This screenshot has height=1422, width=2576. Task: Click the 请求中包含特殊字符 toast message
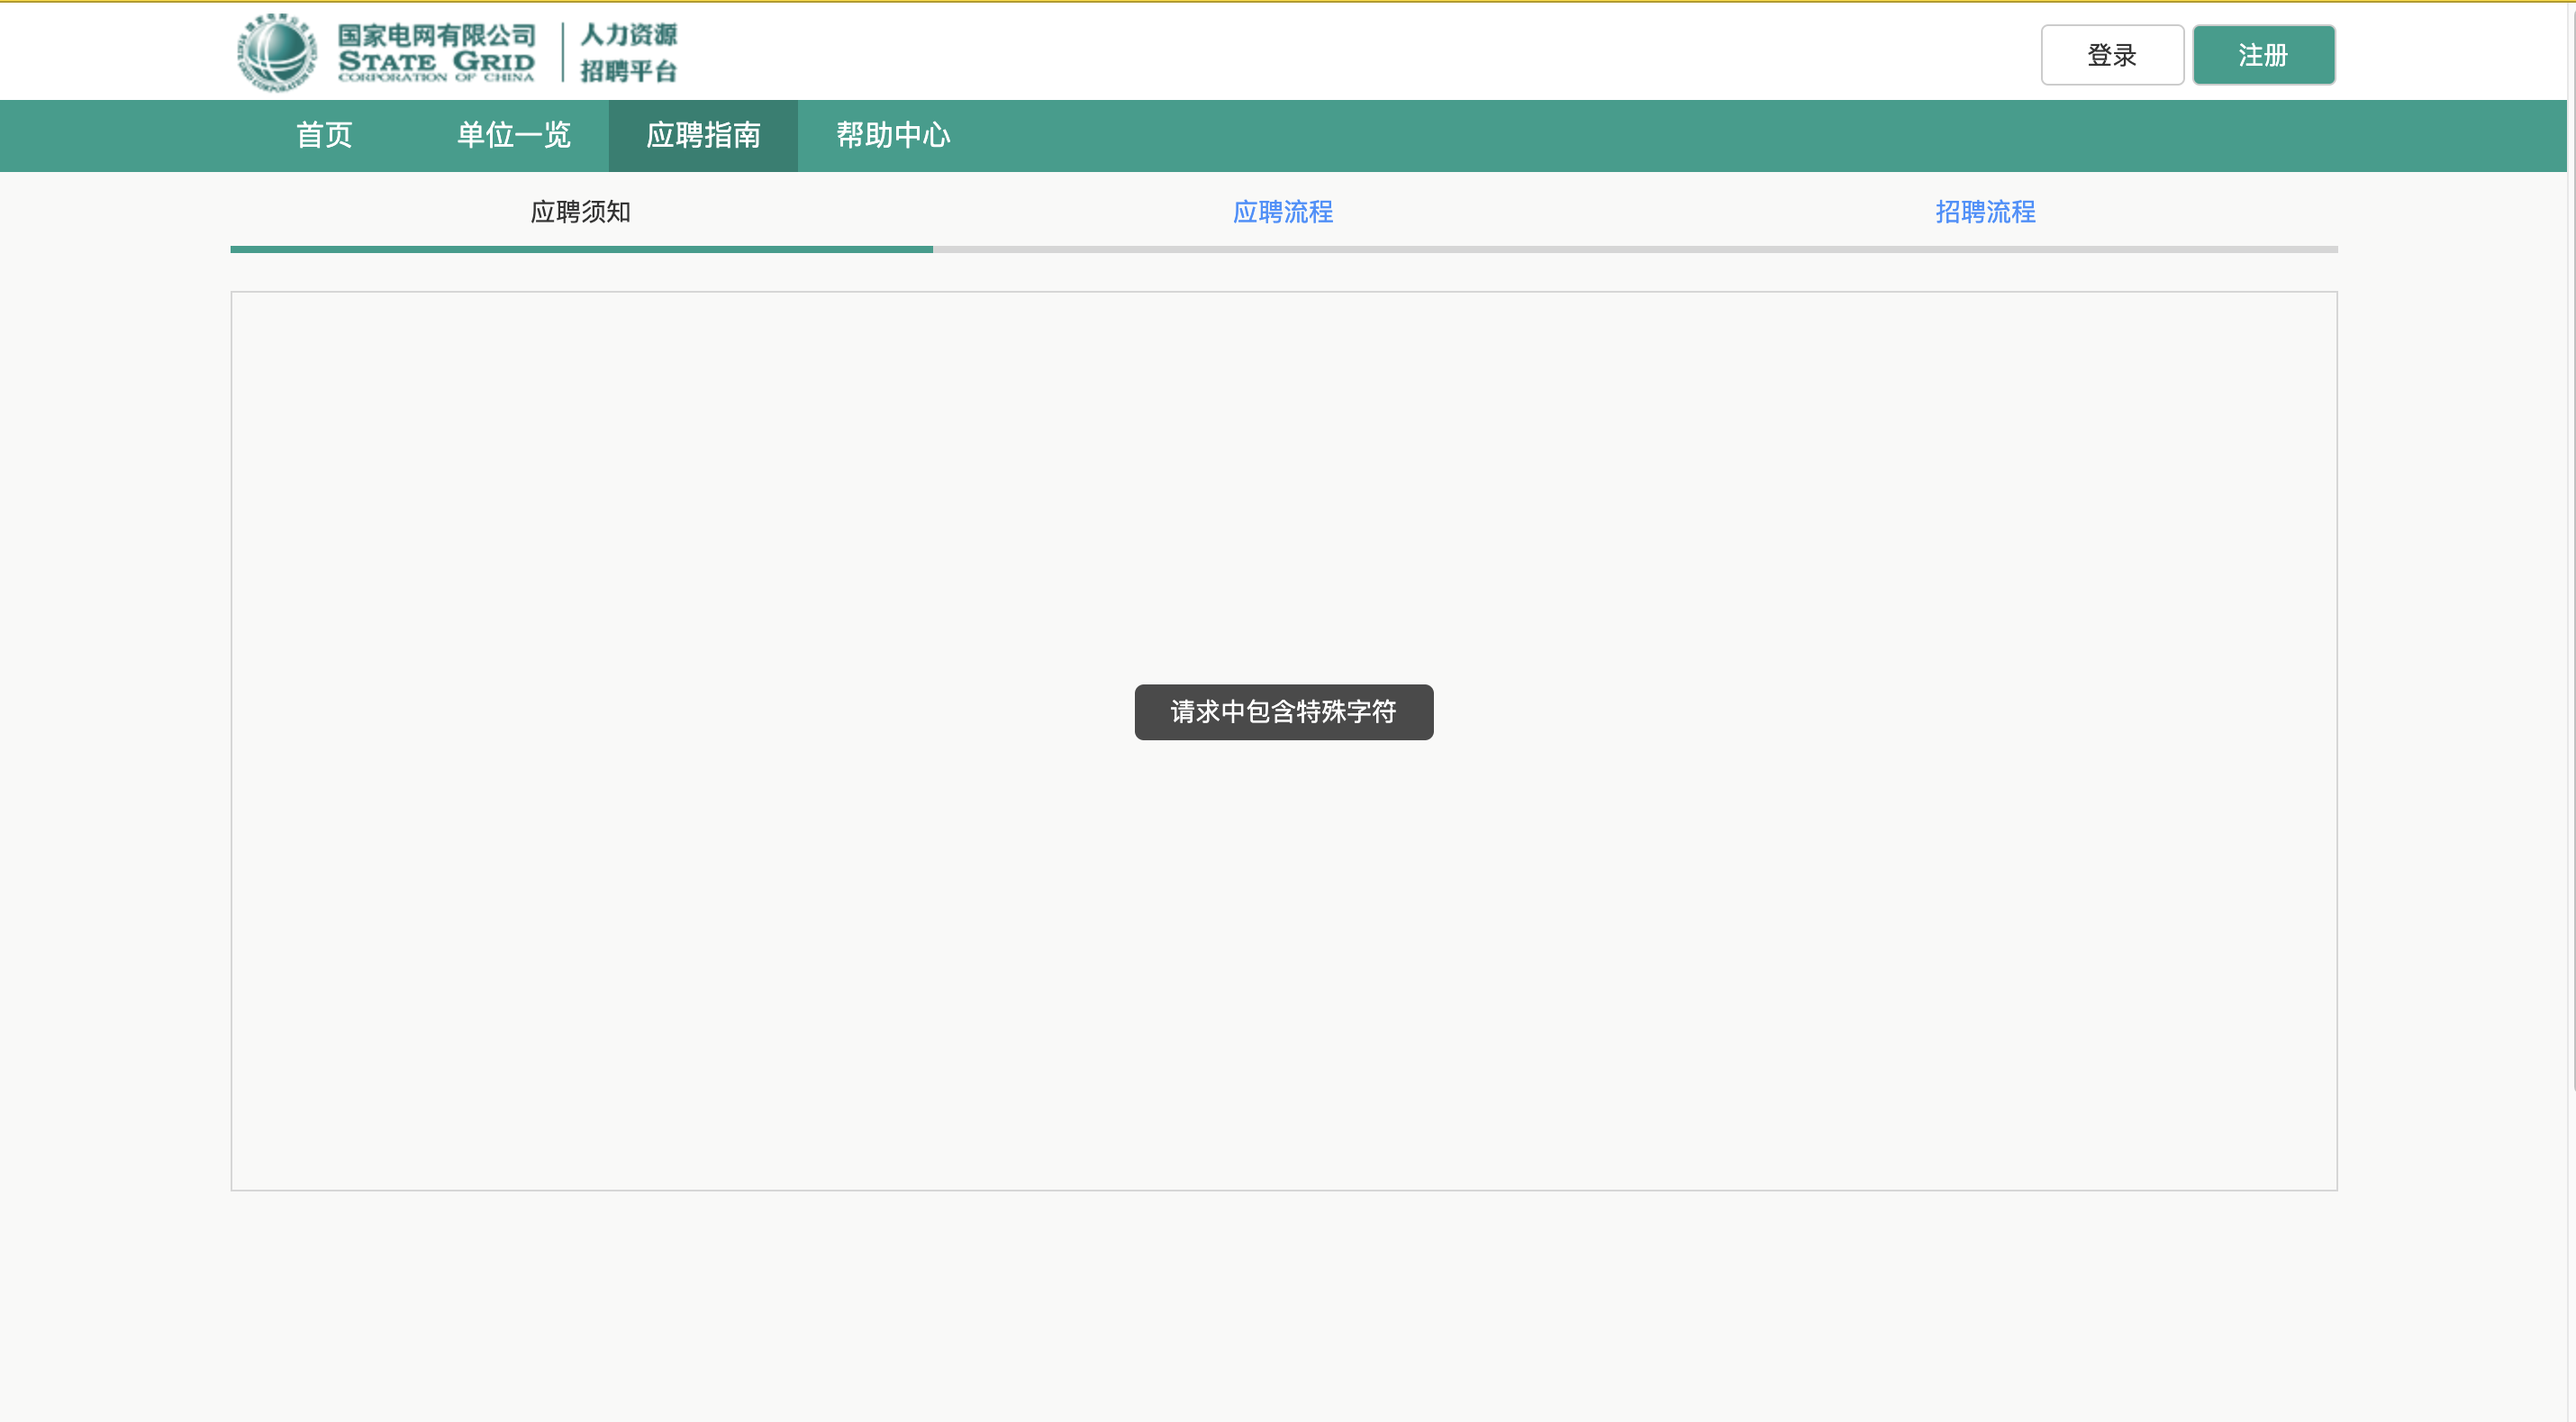point(1283,712)
